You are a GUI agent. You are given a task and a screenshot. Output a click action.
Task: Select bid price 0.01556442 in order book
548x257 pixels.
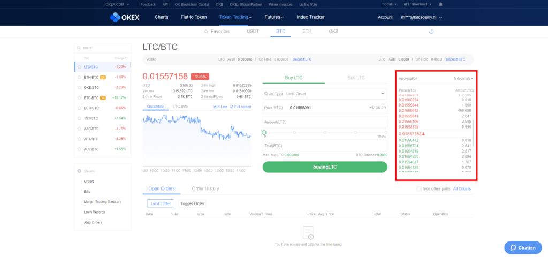click(x=408, y=140)
